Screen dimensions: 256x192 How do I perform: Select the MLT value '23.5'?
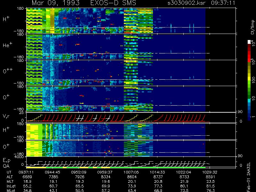[211, 181]
